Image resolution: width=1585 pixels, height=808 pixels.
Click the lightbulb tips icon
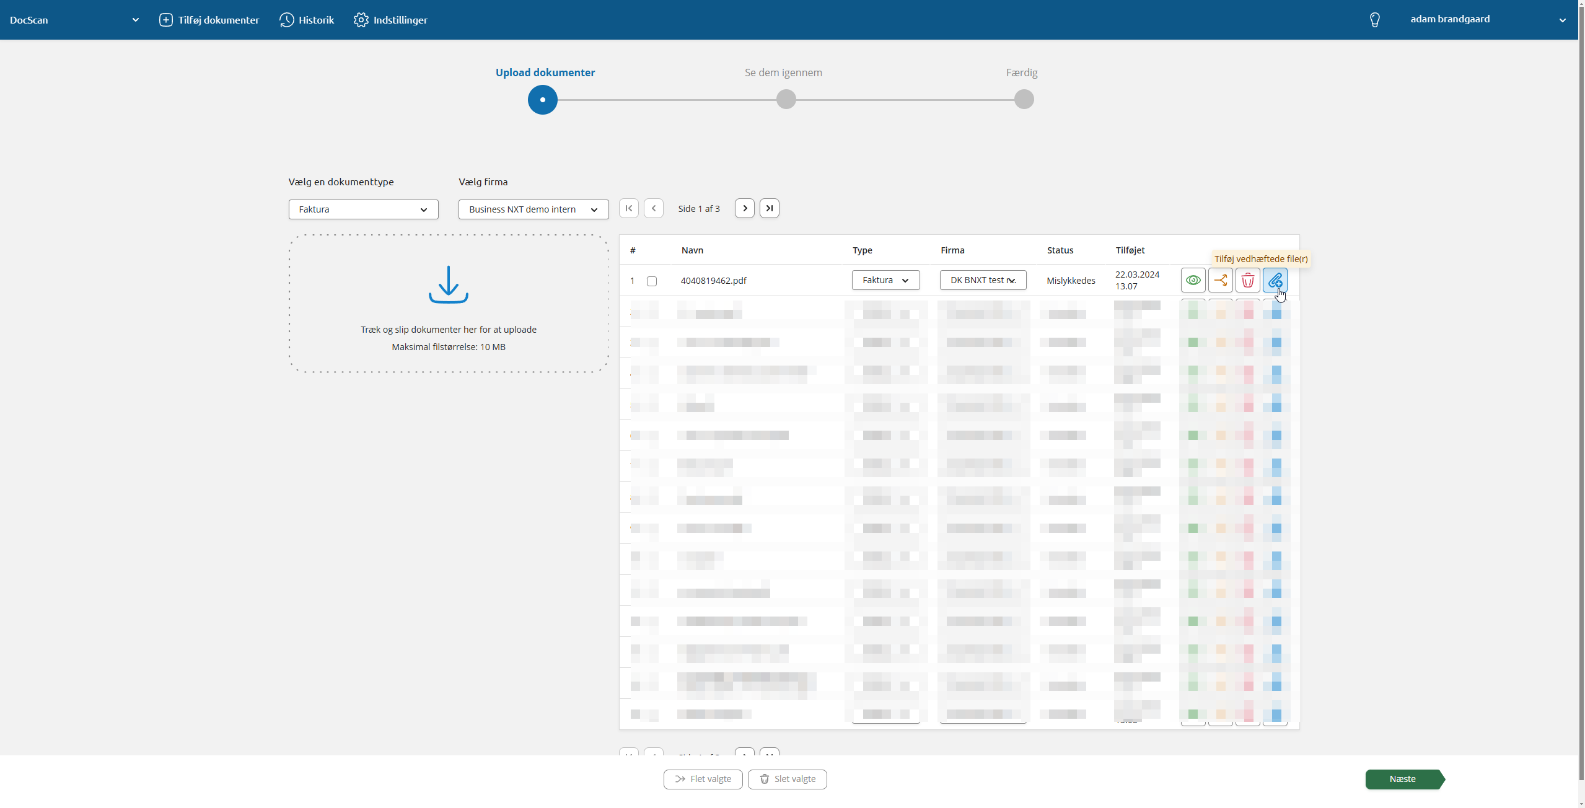pos(1374,20)
